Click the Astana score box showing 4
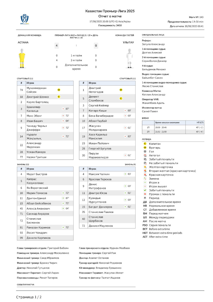The width and height of the screenshot is (213, 302). pyautogui.click(x=57, y=46)
